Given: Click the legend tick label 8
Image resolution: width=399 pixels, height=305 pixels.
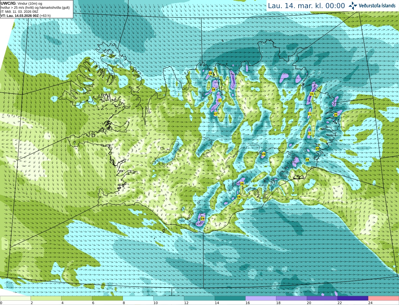Looking at the screenshot, I should pos(124,303).
